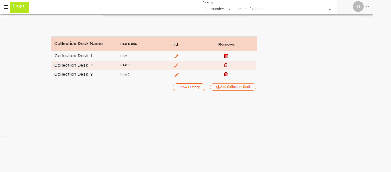
Task: Remove Collection Desk 3 using trash icon
Action: click(x=226, y=74)
